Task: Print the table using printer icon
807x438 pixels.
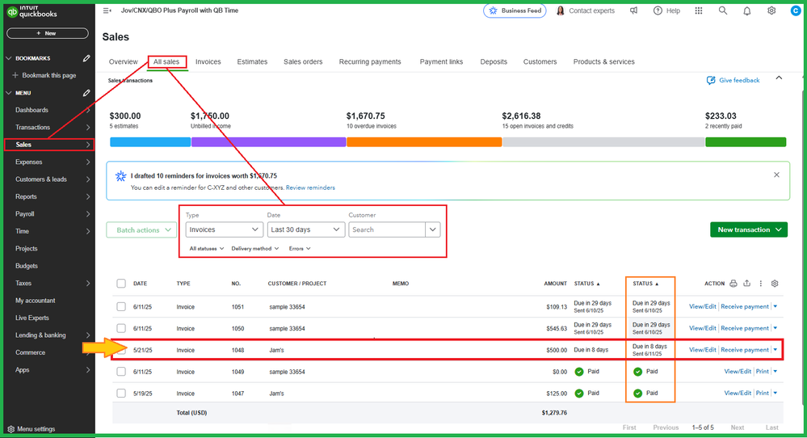Action: coord(733,283)
